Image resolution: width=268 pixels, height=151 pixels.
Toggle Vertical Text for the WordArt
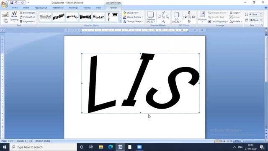pyautogui.click(x=27, y=17)
